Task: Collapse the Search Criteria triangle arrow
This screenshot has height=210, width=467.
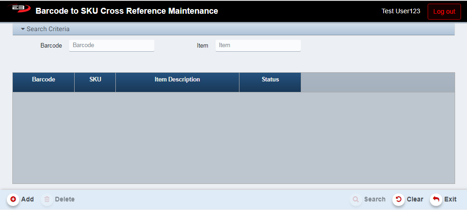Action: pyautogui.click(x=22, y=29)
